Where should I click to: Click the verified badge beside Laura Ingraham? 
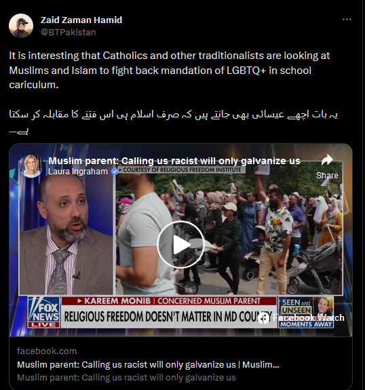[115, 172]
